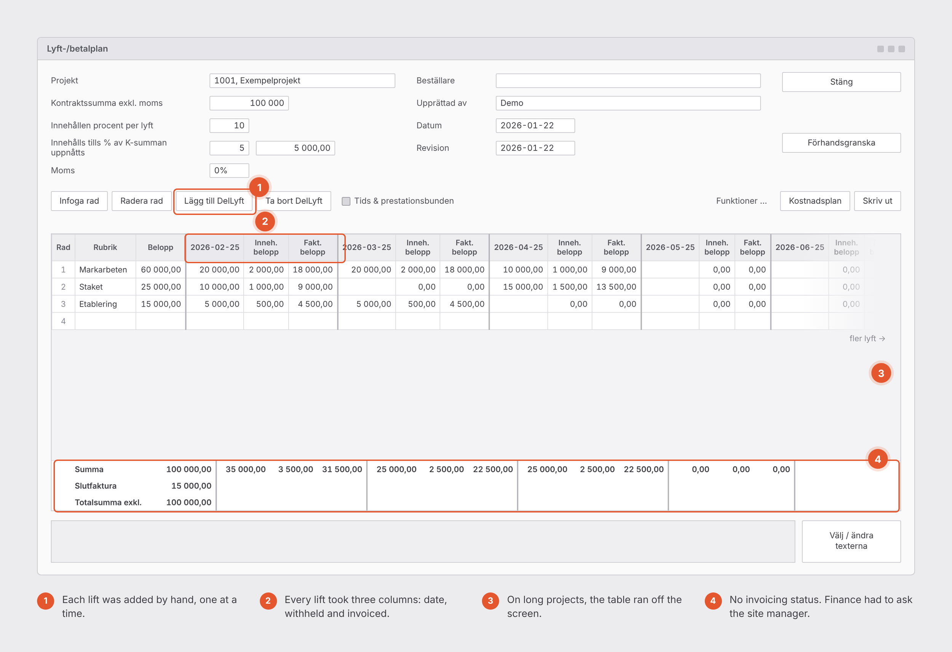Viewport: 952px width, 652px height.
Task: Enable Tids & prestationsbunden checkbox
Action: [x=346, y=201]
